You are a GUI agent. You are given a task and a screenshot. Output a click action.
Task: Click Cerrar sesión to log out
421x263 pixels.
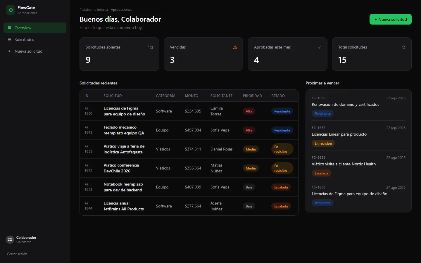click(17, 254)
